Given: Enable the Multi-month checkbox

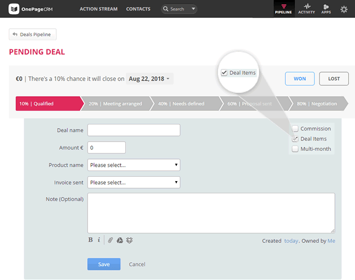Looking at the screenshot, I should (x=295, y=149).
